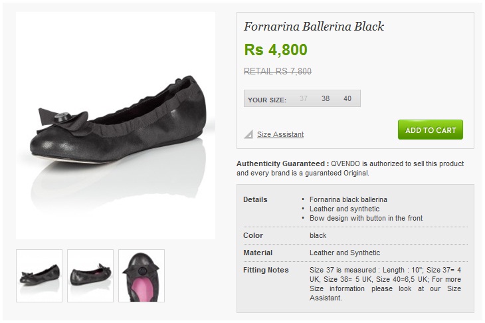The height and width of the screenshot is (323, 485).
Task: Click the large main shoe photo
Action: pos(116,126)
